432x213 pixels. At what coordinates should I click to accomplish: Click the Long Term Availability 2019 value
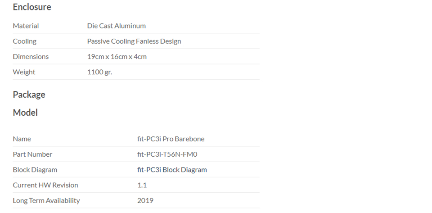point(145,200)
